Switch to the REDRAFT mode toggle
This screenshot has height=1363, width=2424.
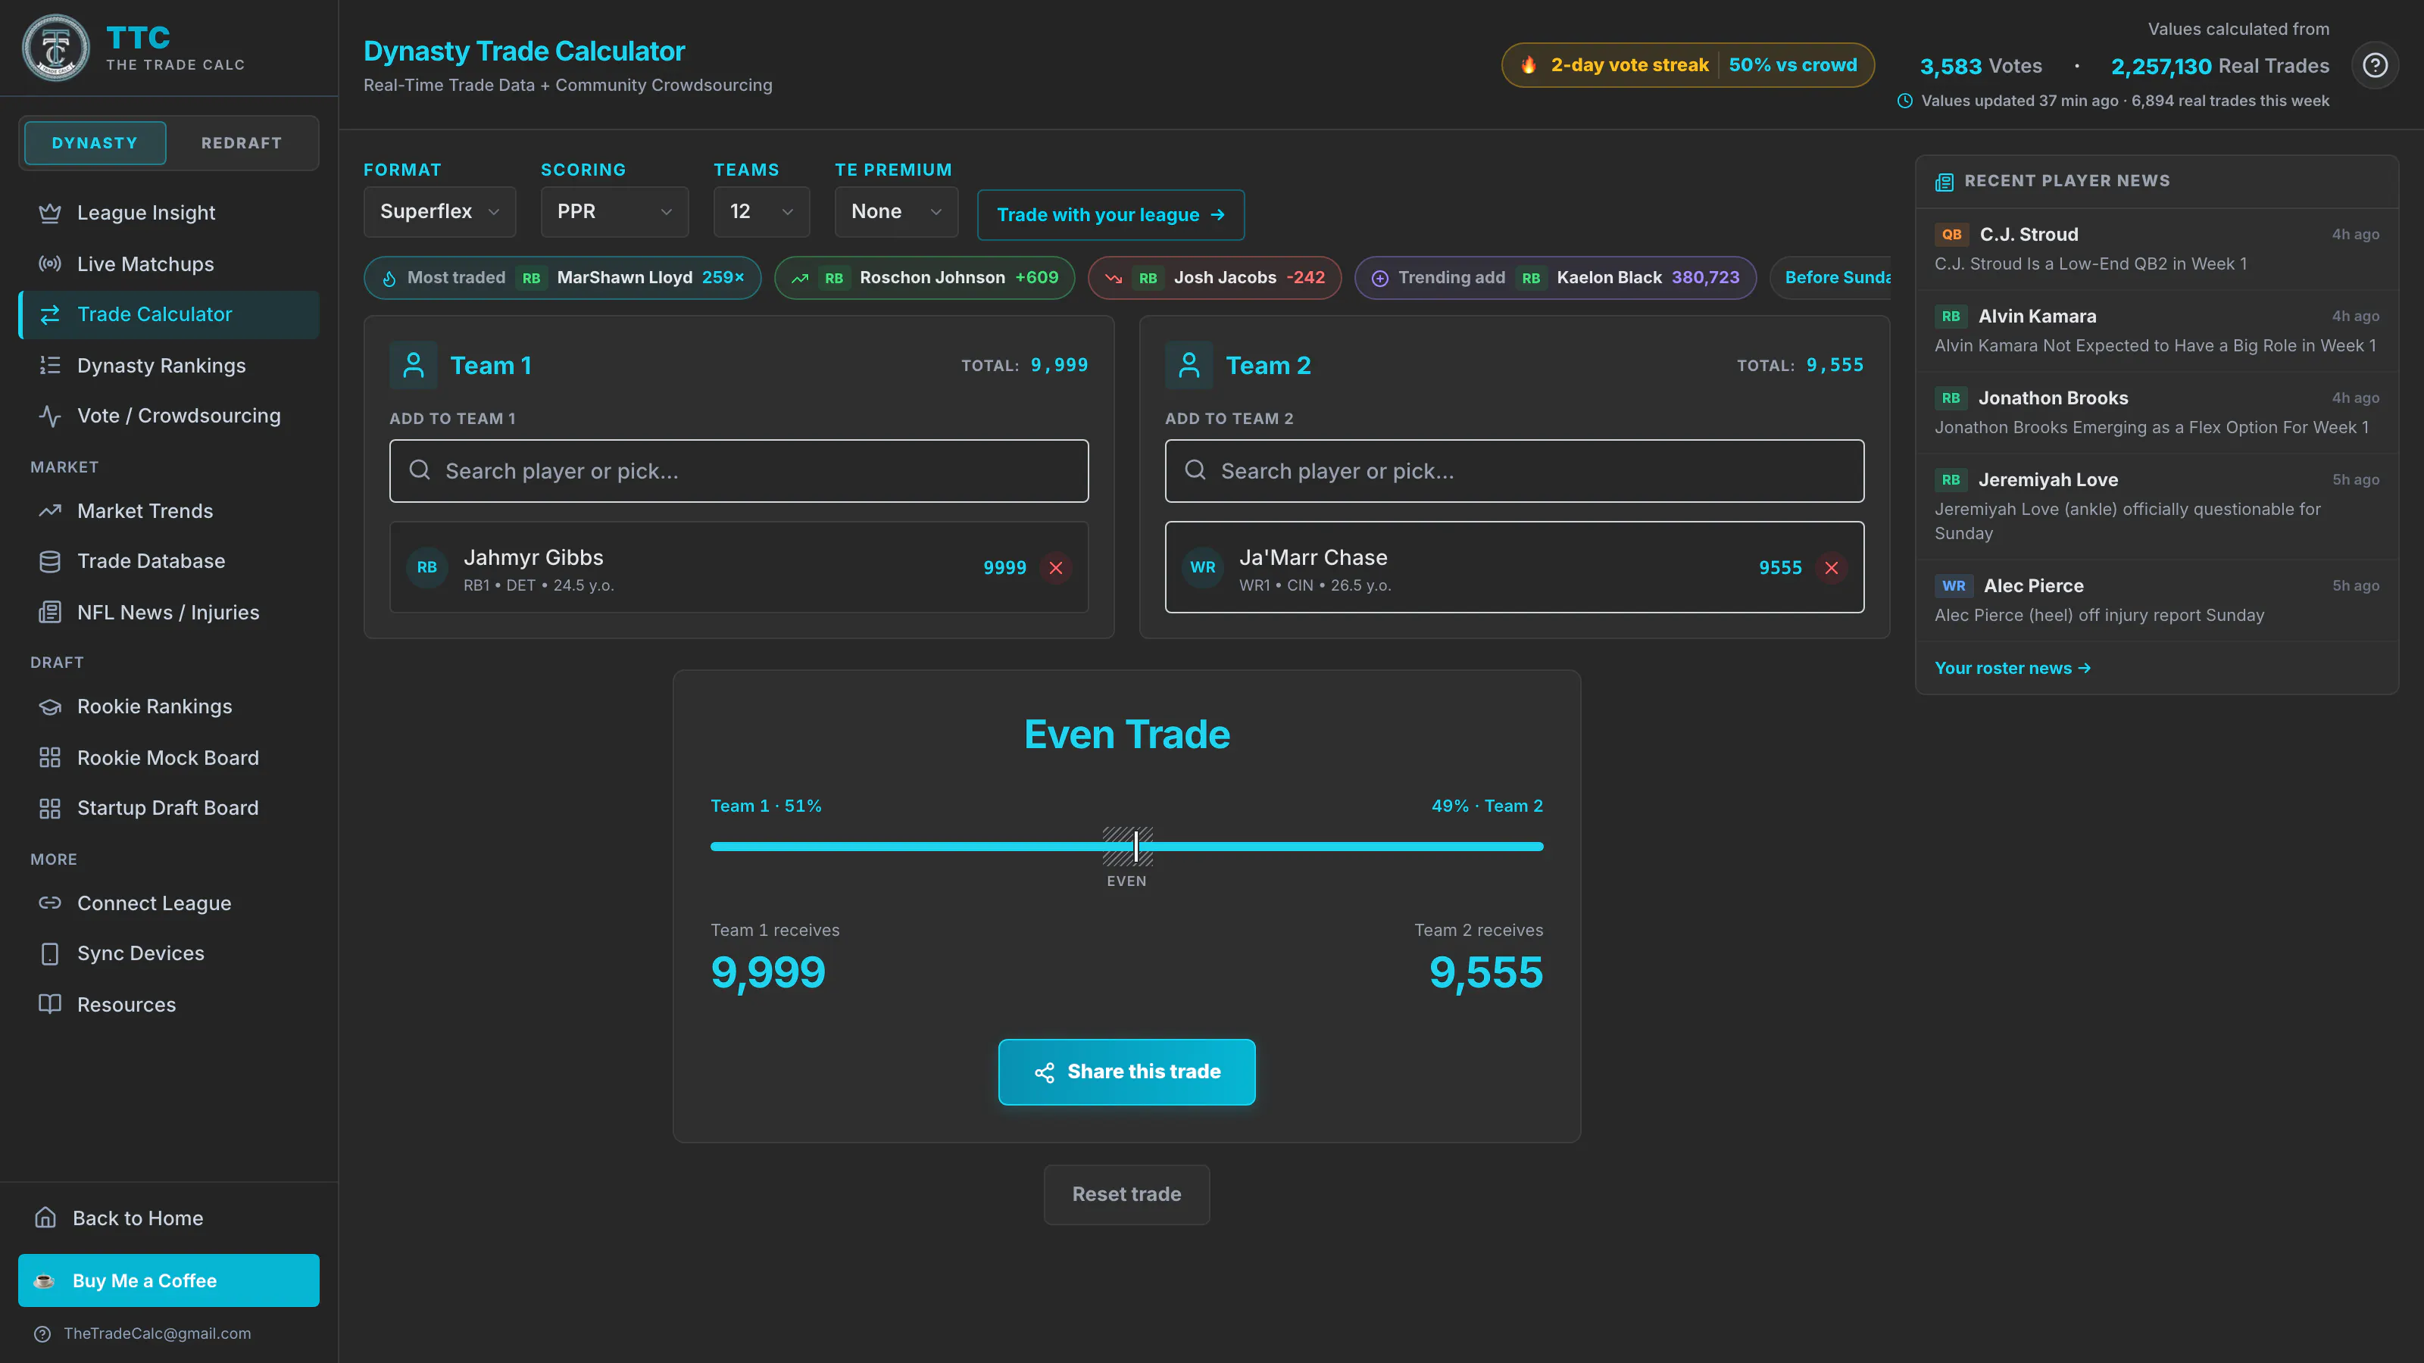point(241,143)
